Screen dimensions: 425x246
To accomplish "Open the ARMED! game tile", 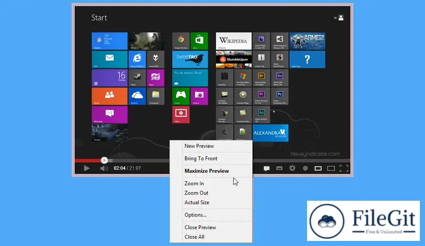I will coord(308,41).
